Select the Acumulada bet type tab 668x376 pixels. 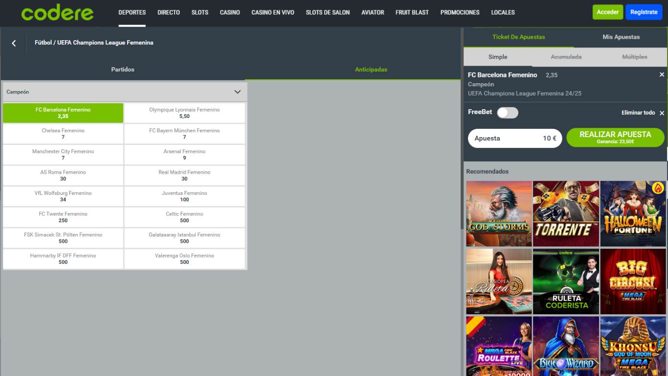click(x=566, y=57)
